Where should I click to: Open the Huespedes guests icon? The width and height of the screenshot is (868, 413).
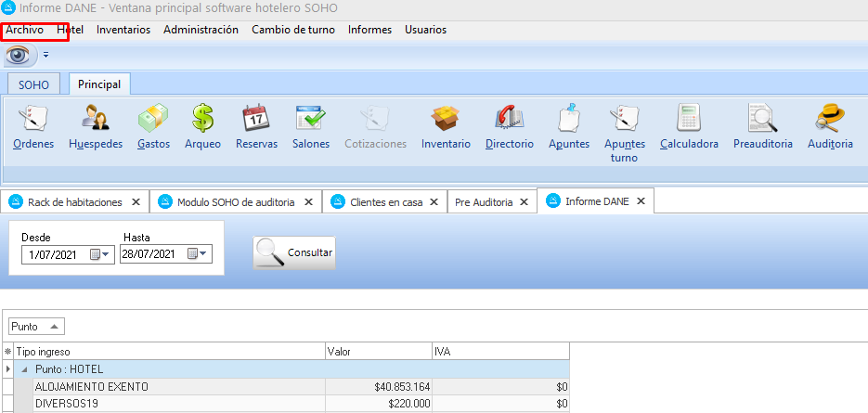click(95, 119)
